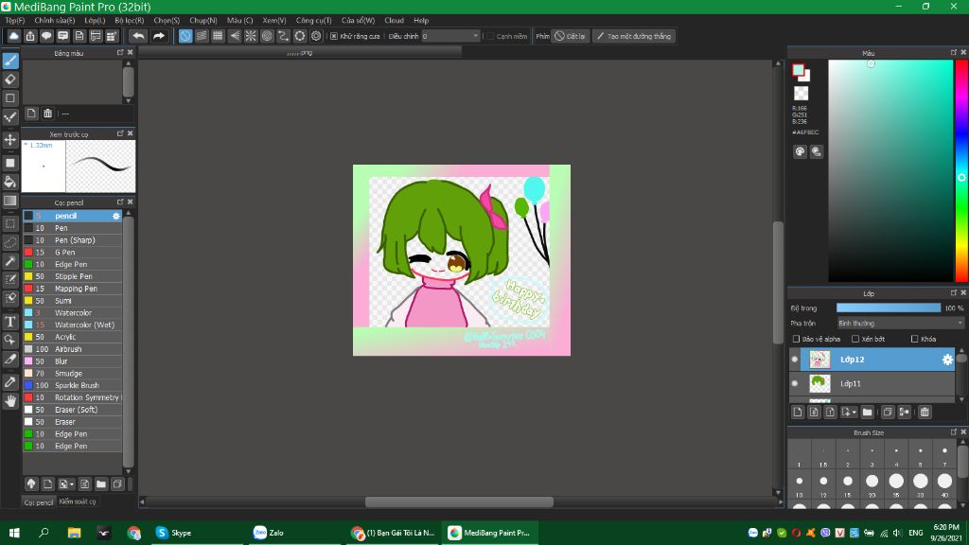Select the Magic Wand tool
Viewport: 969px width, 545px height.
click(10, 261)
